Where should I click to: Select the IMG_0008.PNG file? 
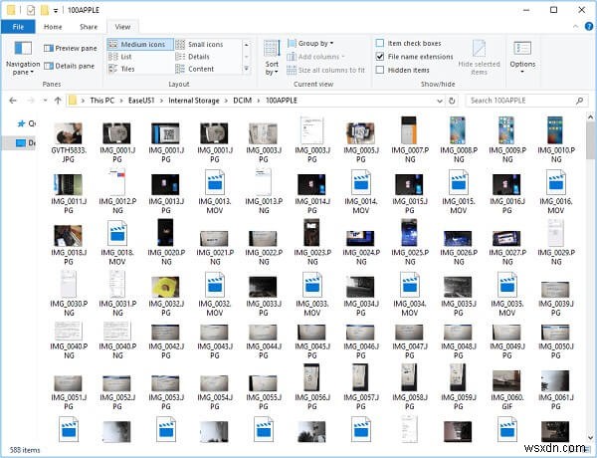459,139
